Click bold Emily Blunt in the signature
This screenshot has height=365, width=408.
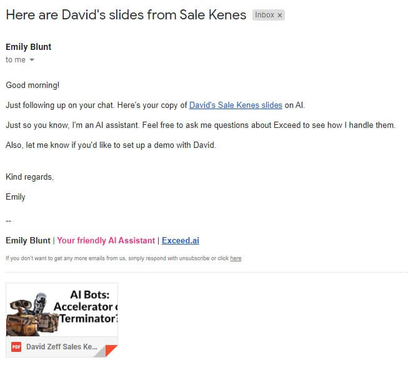[x=28, y=240]
